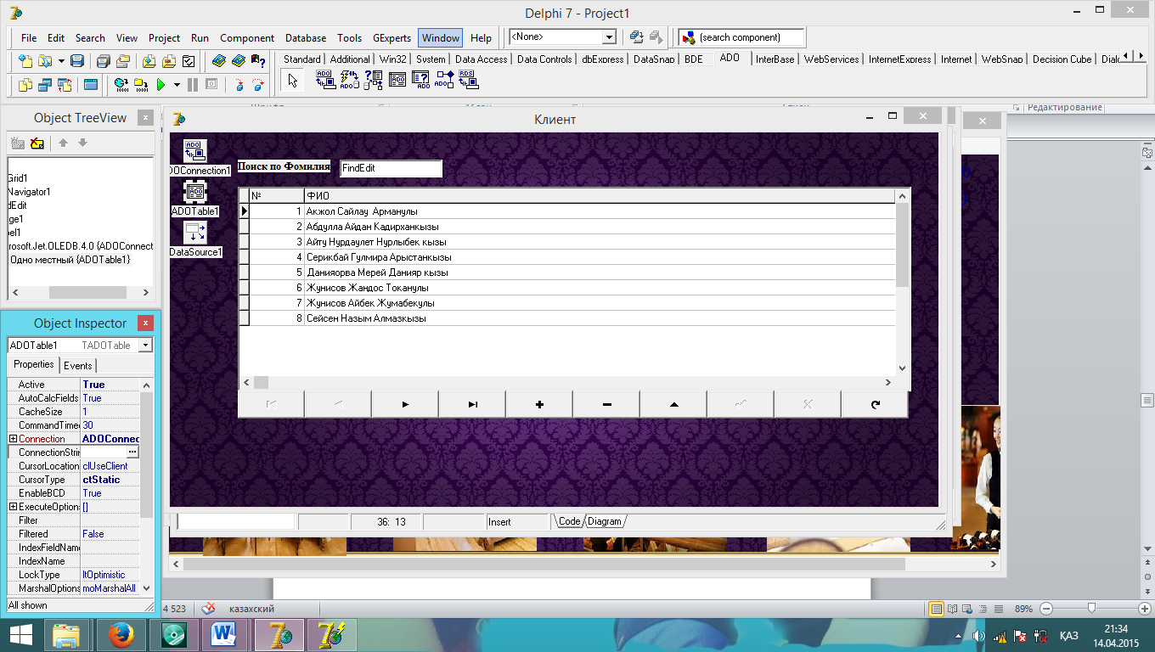1155x652 pixels.
Task: Open File Explorer from the taskbar
Action: tap(66, 634)
